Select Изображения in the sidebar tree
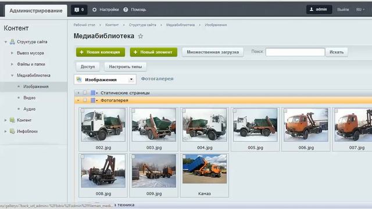Screen dimensions: 372x209 pyautogui.click(x=36, y=87)
